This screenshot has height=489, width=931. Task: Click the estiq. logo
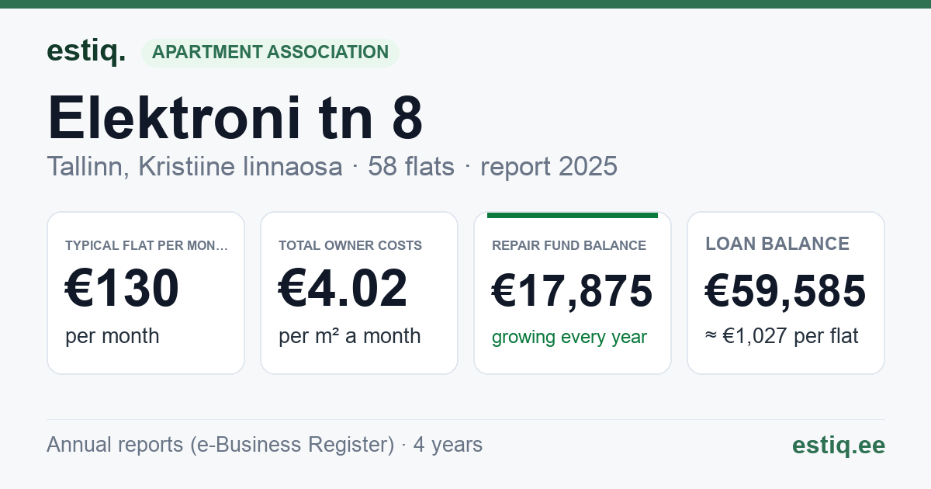click(x=86, y=51)
